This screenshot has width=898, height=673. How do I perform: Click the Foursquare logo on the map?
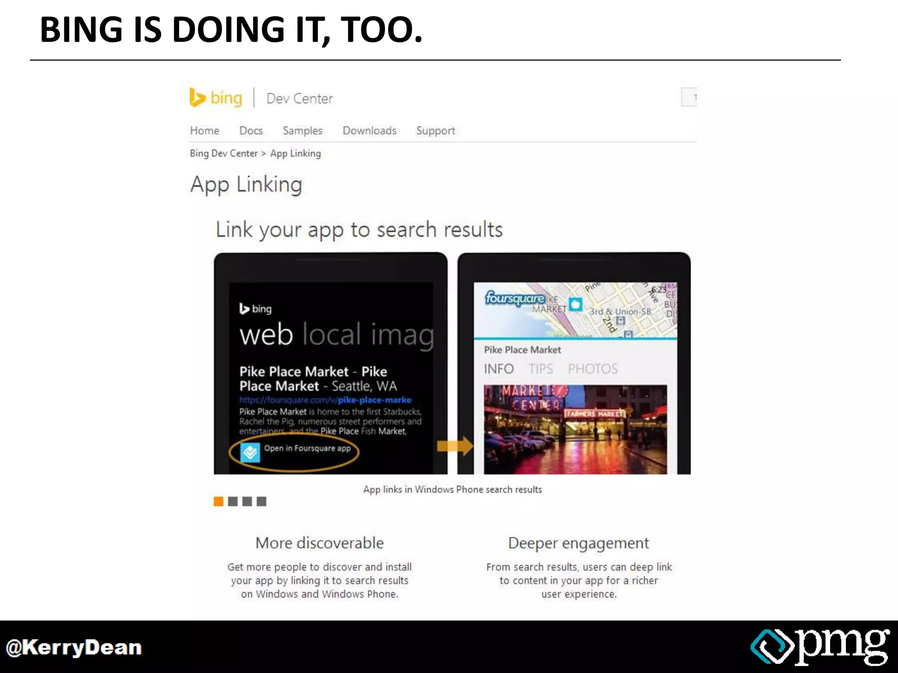(x=515, y=298)
